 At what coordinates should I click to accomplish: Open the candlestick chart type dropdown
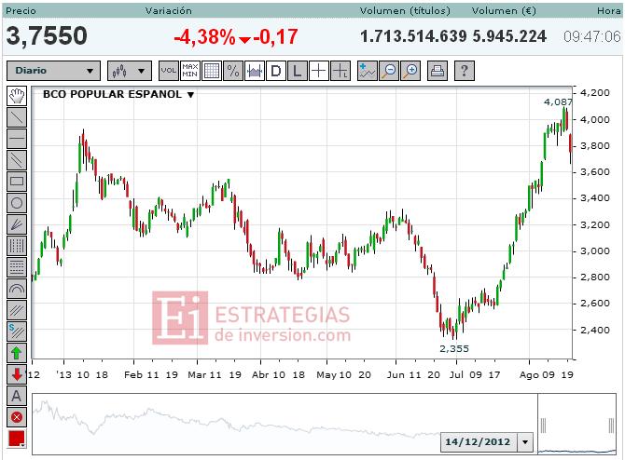[x=130, y=71]
